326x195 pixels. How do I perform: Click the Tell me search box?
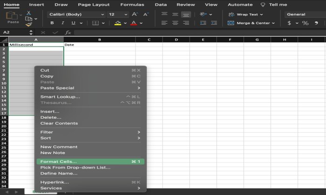pyautogui.click(x=274, y=5)
